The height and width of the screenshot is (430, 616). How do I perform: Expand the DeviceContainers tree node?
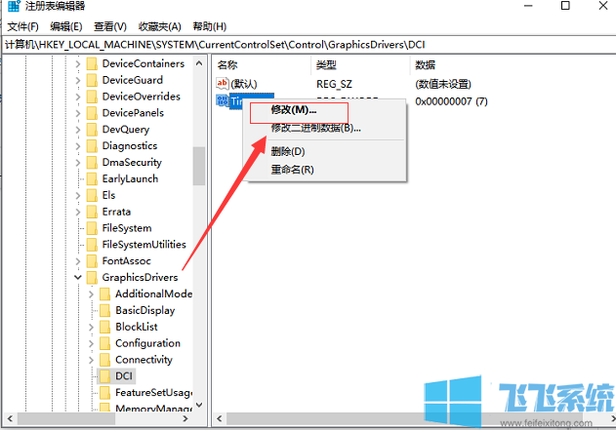(x=78, y=63)
